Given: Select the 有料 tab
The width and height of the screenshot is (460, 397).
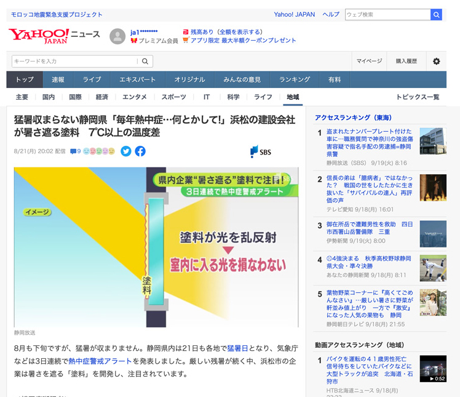Looking at the screenshot, I should [335, 79].
